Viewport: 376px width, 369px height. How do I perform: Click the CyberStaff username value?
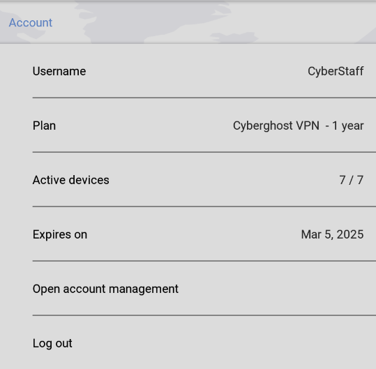(x=336, y=71)
